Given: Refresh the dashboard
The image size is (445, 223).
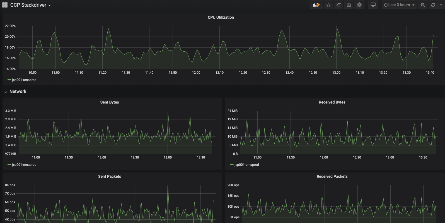Looking at the screenshot, I should pyautogui.click(x=433, y=5).
